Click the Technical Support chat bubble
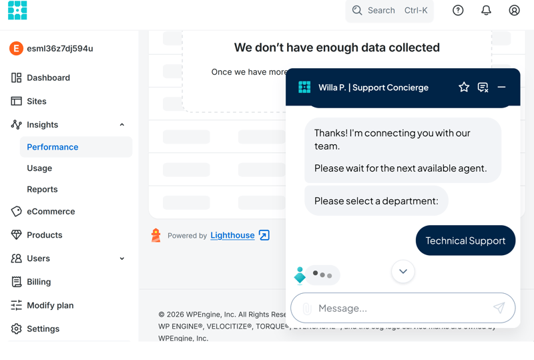 tap(465, 240)
